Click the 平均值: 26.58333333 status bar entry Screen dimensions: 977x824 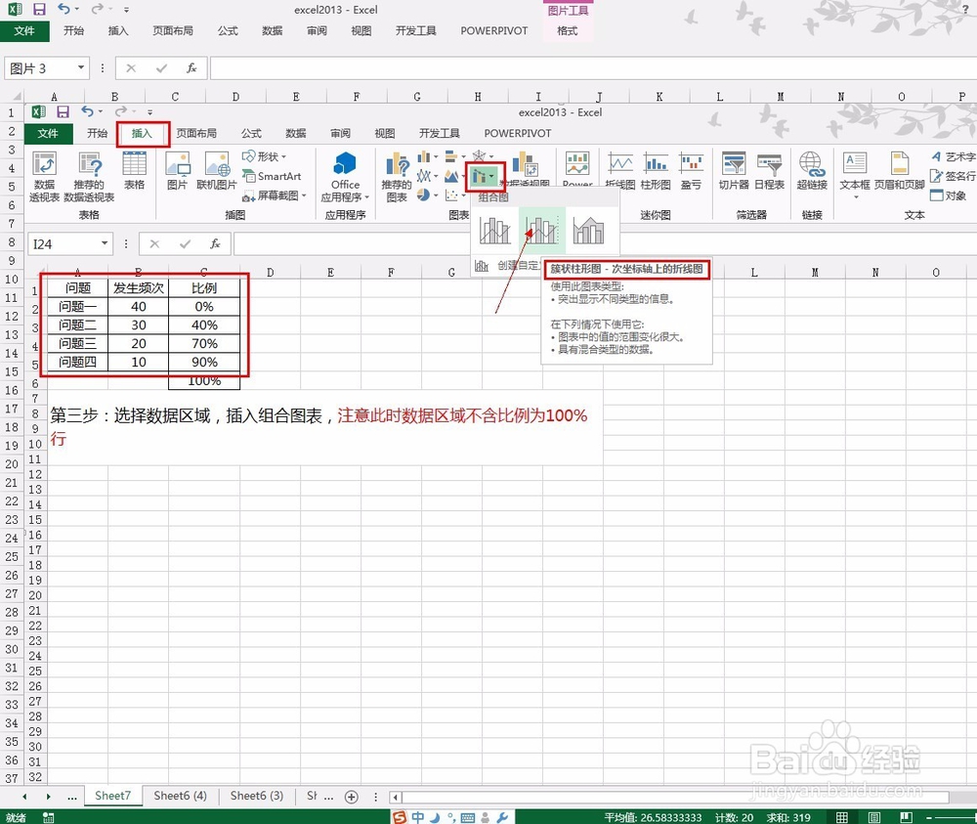pyautogui.click(x=653, y=817)
